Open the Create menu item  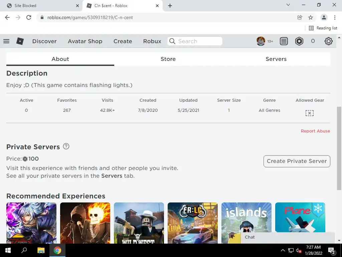click(123, 41)
